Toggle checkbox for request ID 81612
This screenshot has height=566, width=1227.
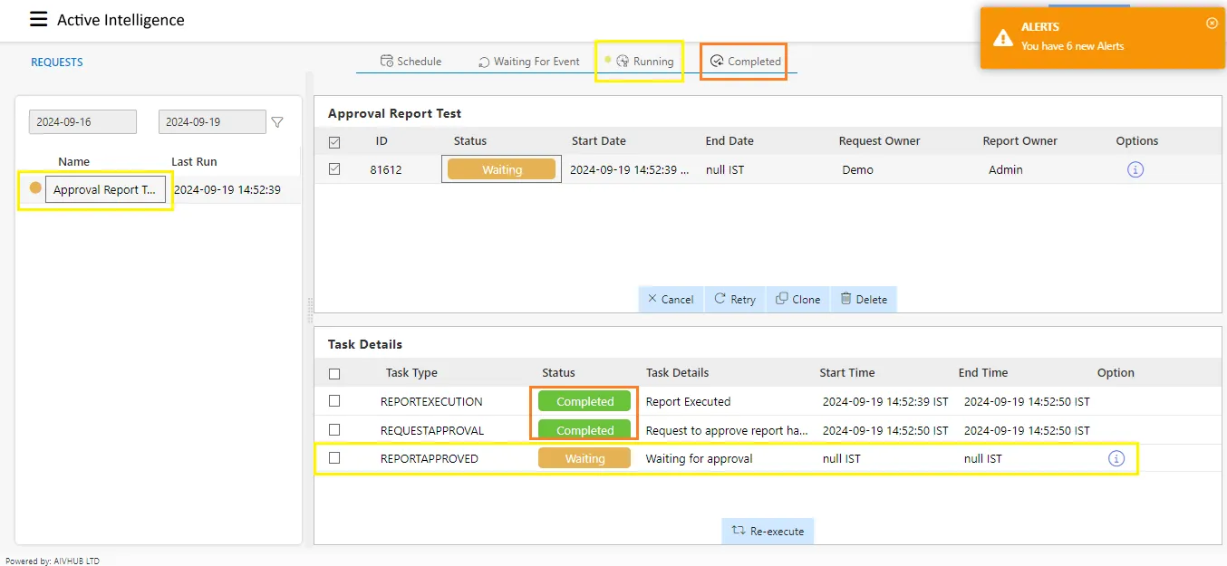coord(334,169)
